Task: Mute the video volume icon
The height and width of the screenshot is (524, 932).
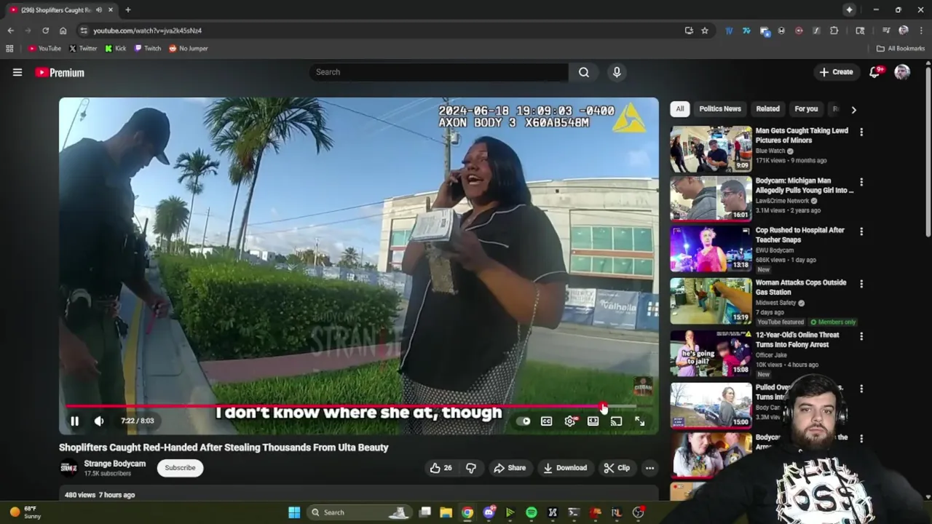Action: coord(99,421)
